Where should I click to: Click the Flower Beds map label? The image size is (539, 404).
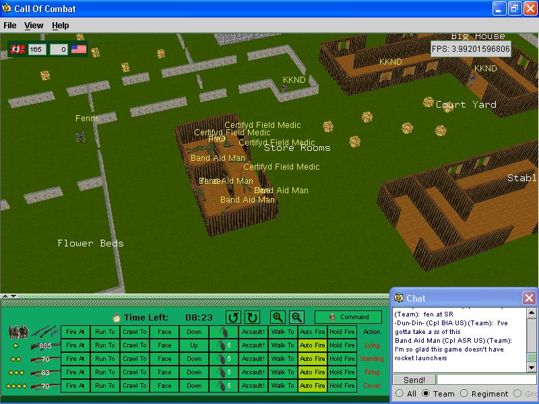pyautogui.click(x=90, y=243)
